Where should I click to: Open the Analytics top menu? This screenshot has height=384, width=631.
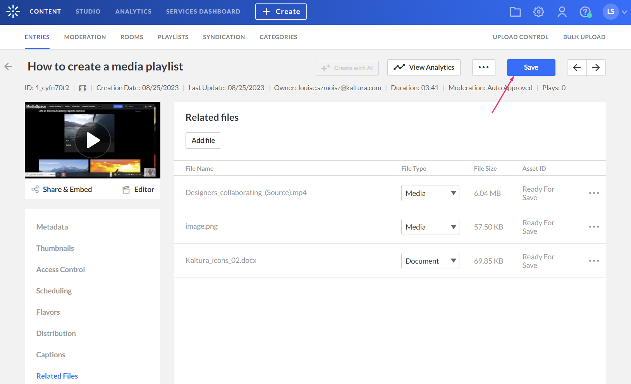(133, 12)
